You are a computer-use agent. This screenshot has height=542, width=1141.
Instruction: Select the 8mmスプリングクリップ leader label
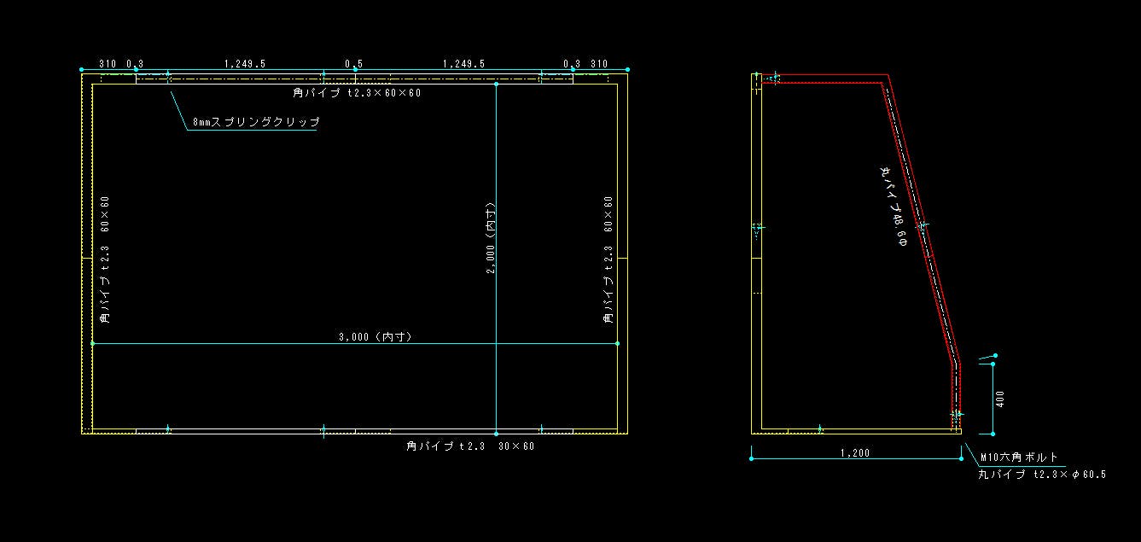click(x=256, y=122)
